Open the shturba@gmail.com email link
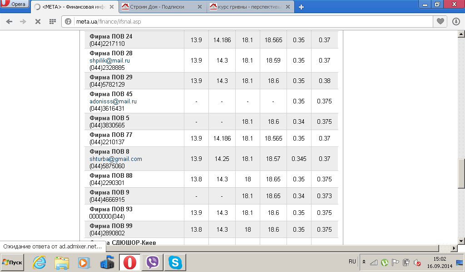Screen dimensions: 465x272 click(x=116, y=159)
